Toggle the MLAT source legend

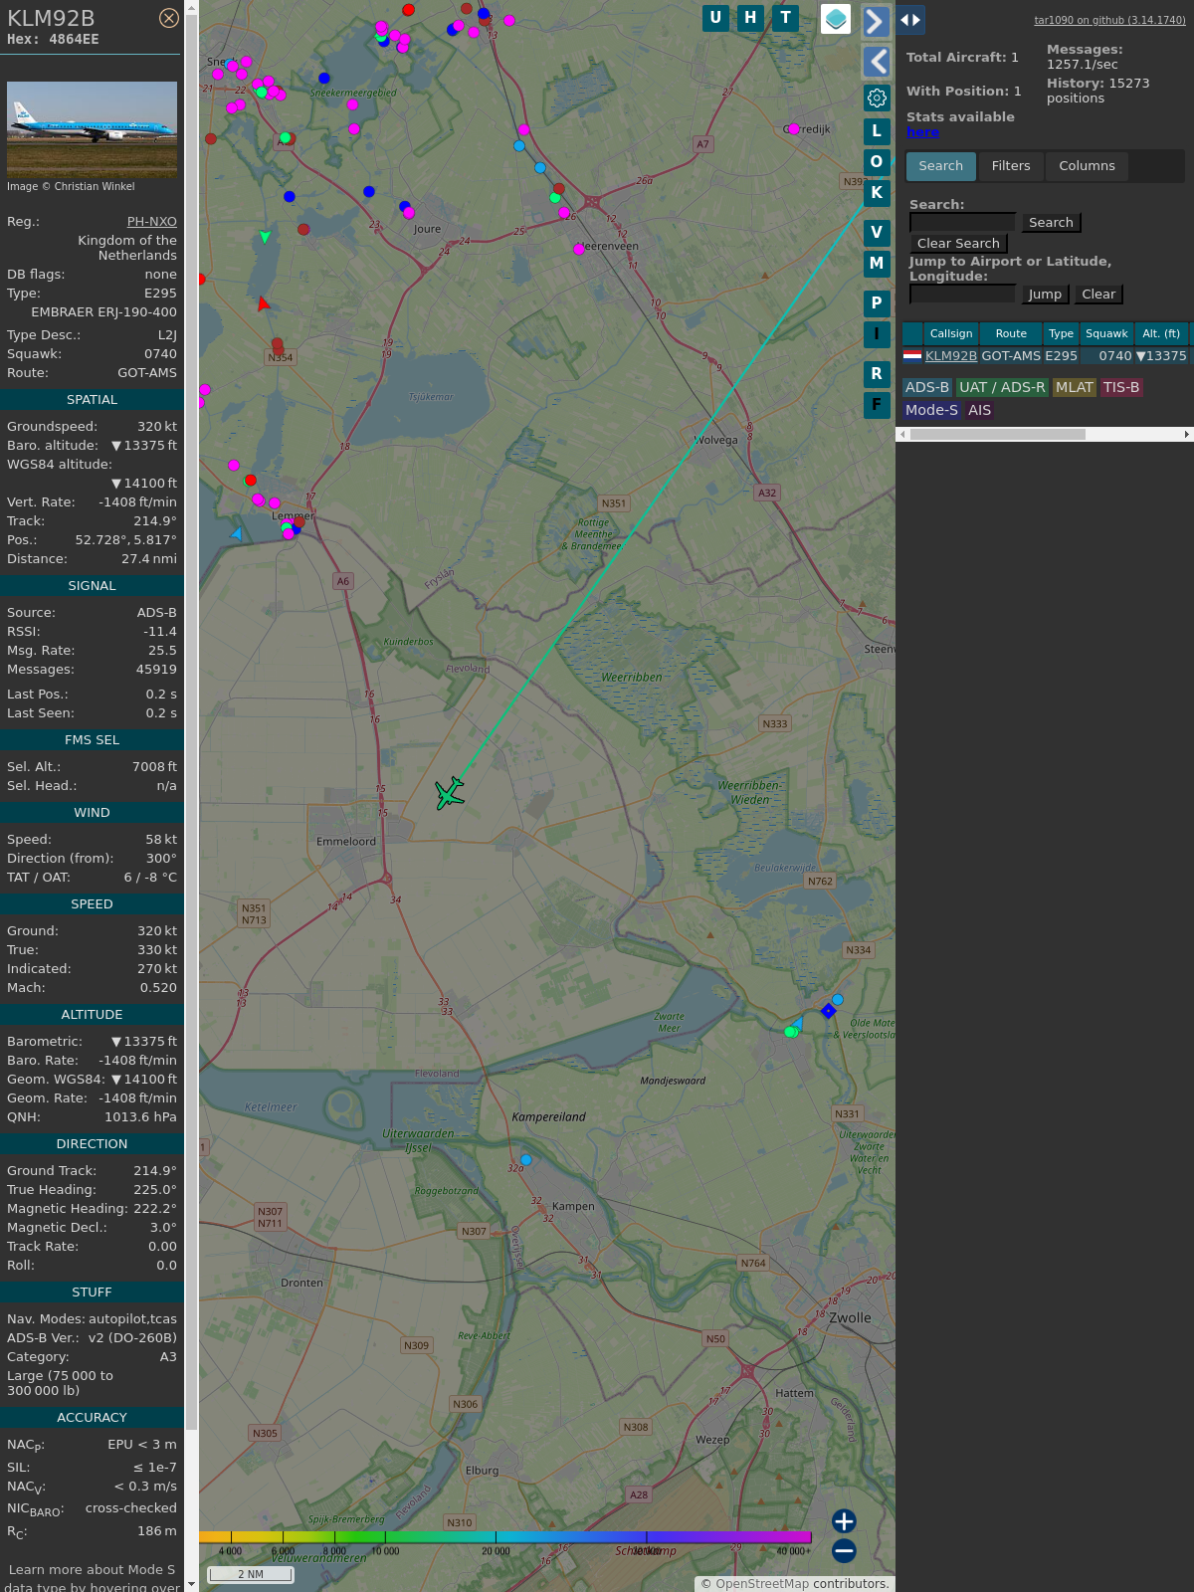click(x=1075, y=388)
